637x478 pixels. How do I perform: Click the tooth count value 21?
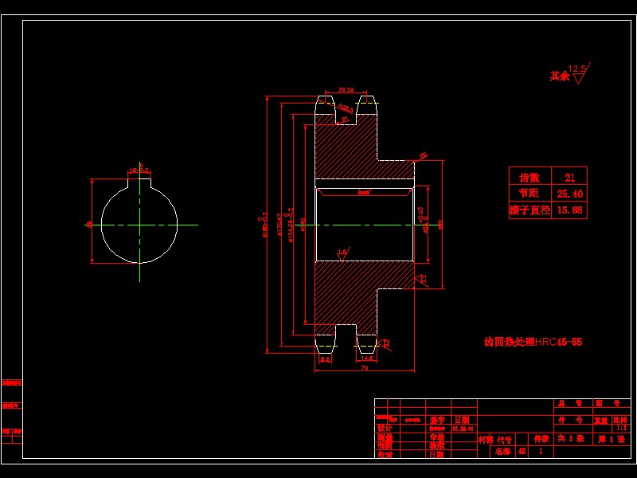[x=569, y=178]
